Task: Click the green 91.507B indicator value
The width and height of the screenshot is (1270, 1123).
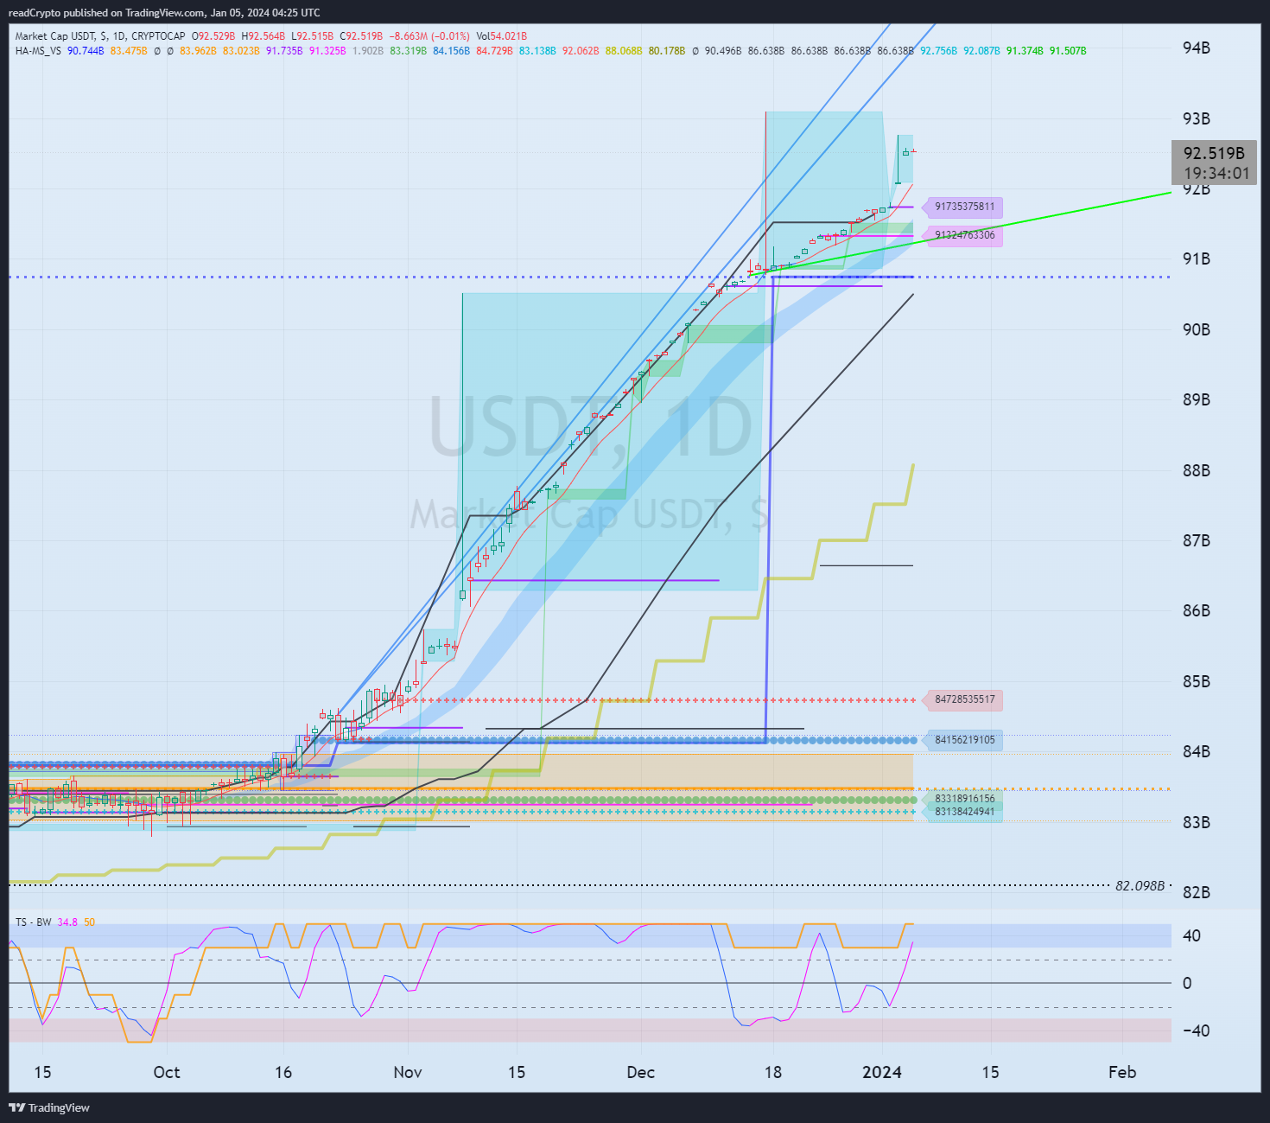Action: point(1068,51)
